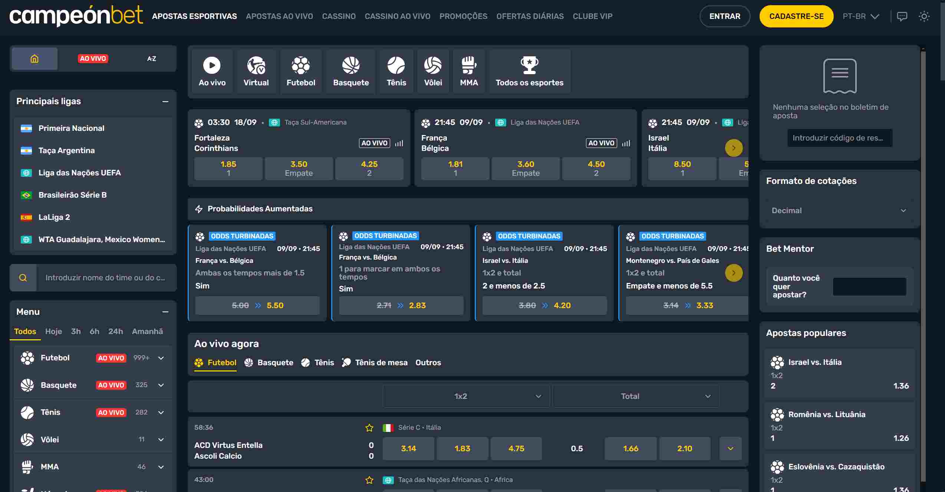Click the Vôlei ball icon in Menu
This screenshot has width=945, height=492.
pyautogui.click(x=27, y=440)
